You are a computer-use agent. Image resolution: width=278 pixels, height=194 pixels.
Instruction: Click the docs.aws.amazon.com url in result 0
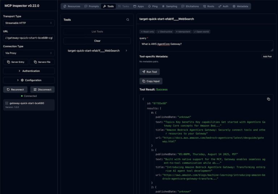(x=213, y=140)
